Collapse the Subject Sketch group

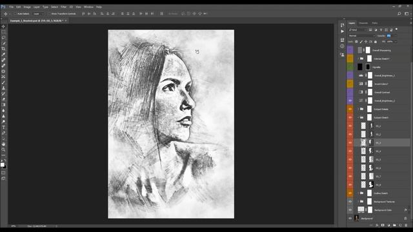tap(358, 117)
